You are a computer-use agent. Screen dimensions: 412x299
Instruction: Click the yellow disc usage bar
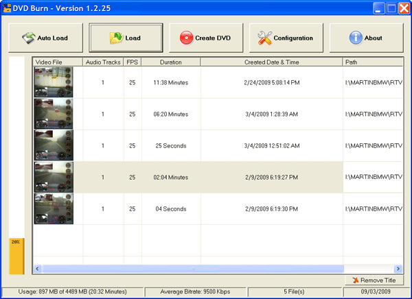16,256
